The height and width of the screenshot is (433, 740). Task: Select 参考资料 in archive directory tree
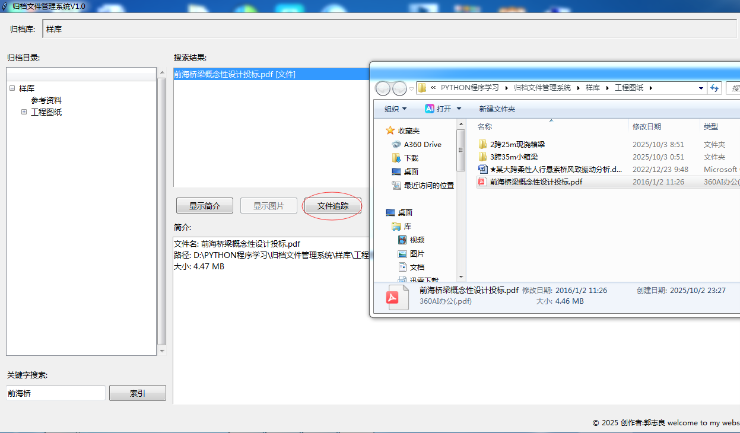coord(46,100)
